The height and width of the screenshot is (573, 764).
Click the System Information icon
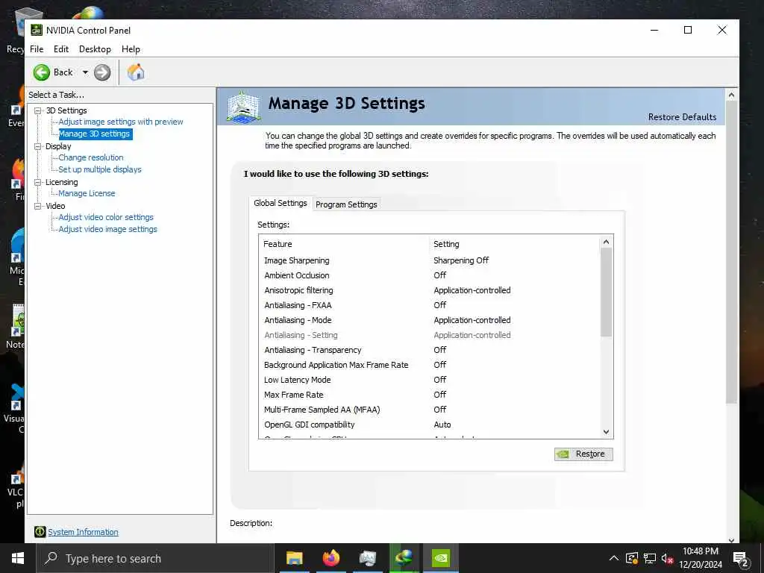[x=40, y=531]
